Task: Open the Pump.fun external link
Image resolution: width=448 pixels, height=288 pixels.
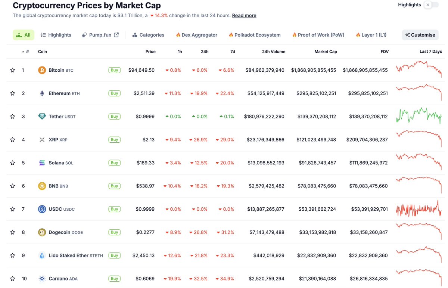Action: coord(100,35)
